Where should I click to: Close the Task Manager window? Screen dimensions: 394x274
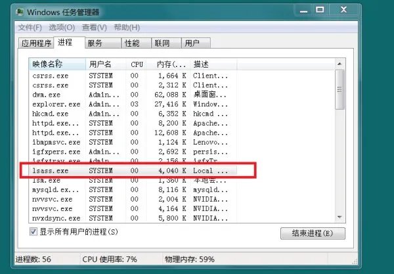(x=343, y=10)
